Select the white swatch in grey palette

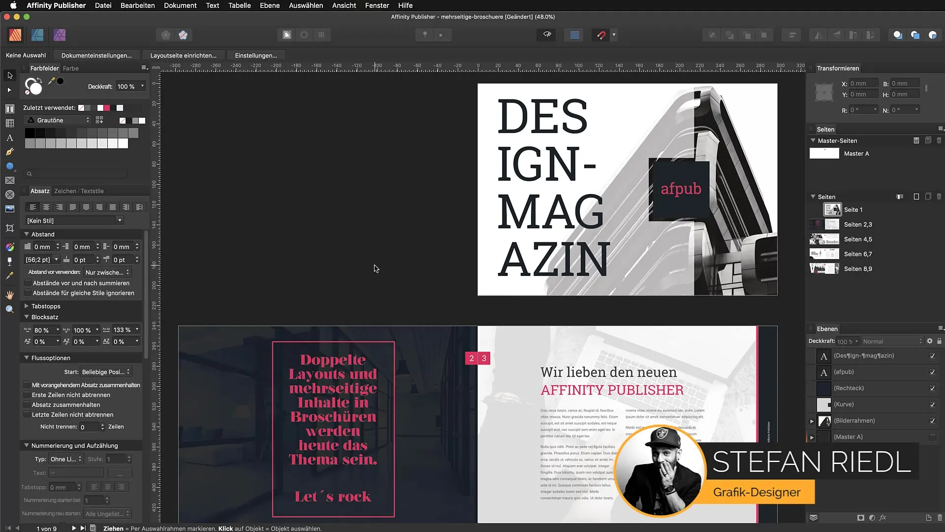[123, 143]
